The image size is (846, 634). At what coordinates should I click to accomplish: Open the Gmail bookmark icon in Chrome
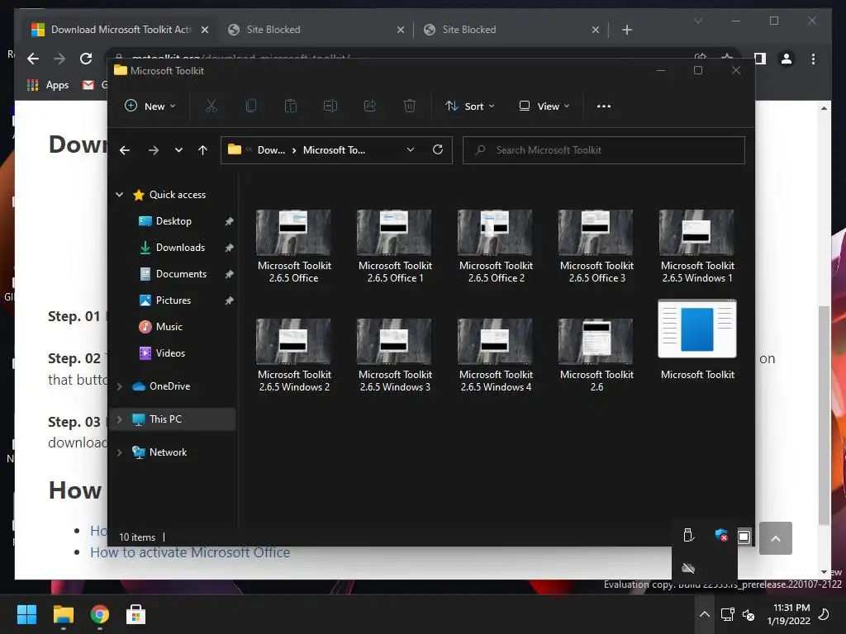(x=88, y=85)
